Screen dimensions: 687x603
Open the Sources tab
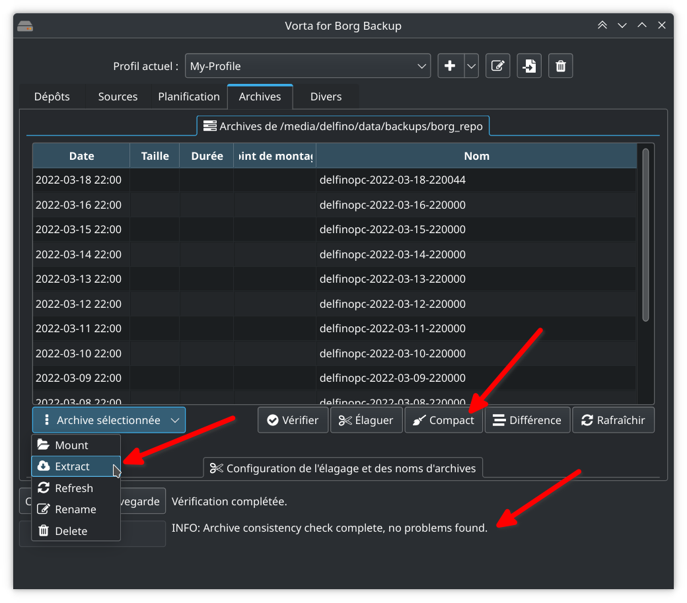pyautogui.click(x=117, y=96)
